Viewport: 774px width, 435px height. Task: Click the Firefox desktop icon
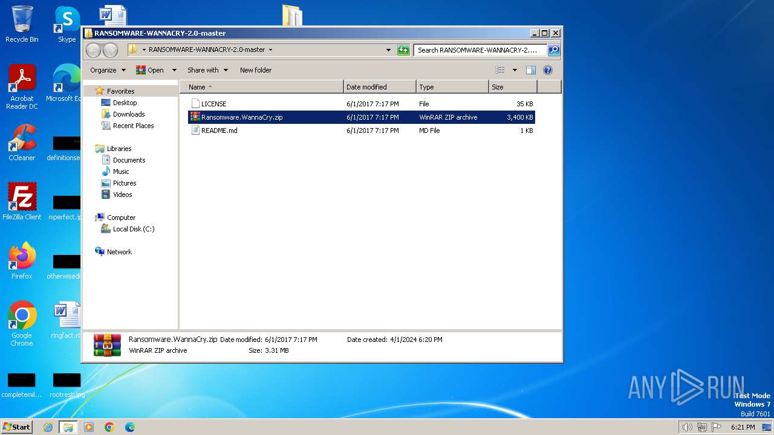(x=22, y=261)
